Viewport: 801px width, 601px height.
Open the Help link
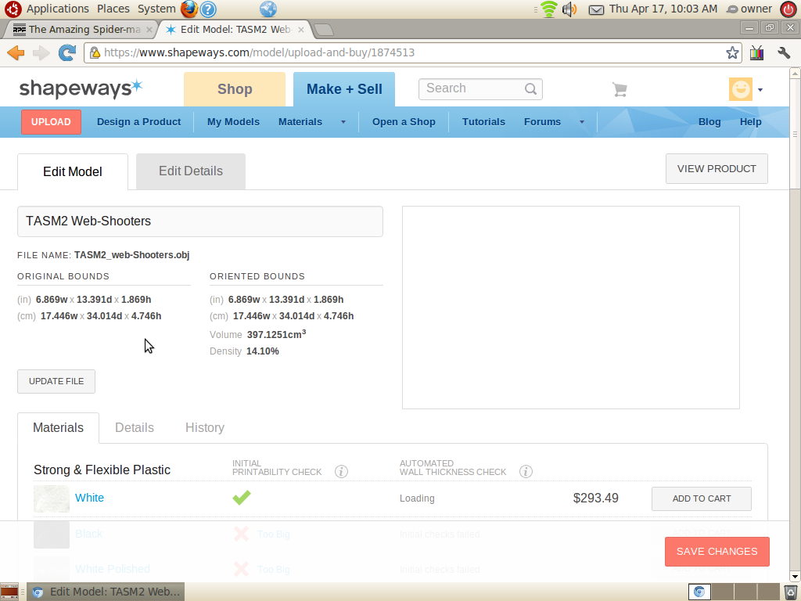(x=751, y=122)
